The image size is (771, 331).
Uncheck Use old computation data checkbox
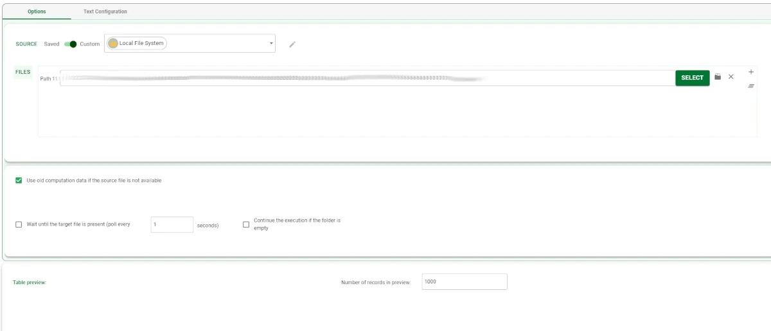pyautogui.click(x=19, y=181)
